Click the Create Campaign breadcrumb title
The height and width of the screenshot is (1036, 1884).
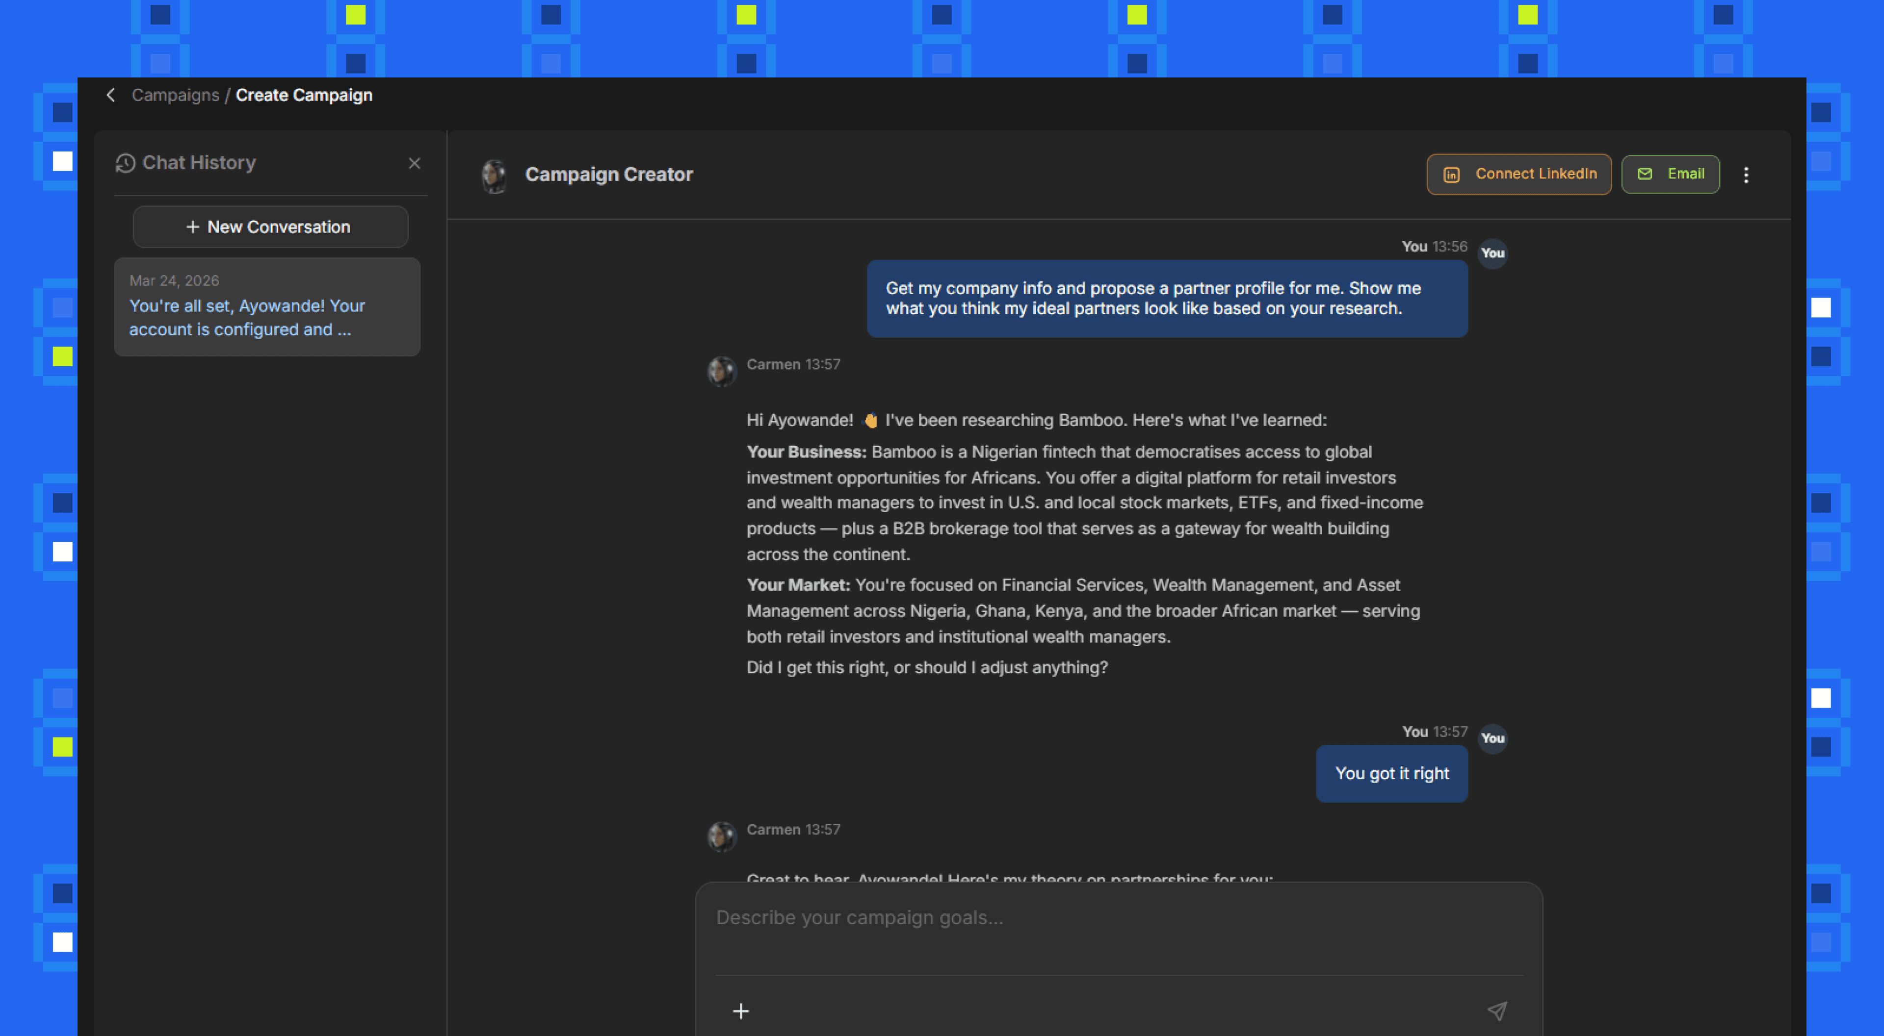point(304,95)
